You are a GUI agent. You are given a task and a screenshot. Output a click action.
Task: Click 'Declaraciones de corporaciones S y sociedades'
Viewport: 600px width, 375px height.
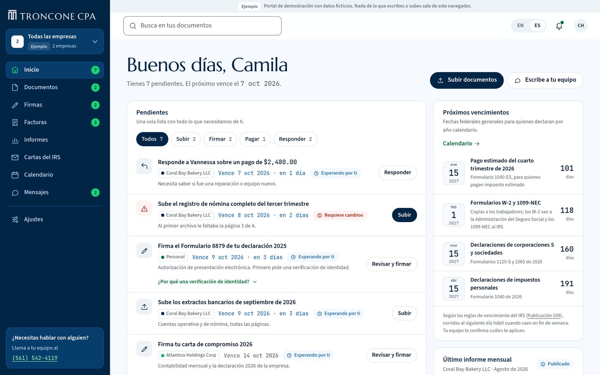coord(512,249)
